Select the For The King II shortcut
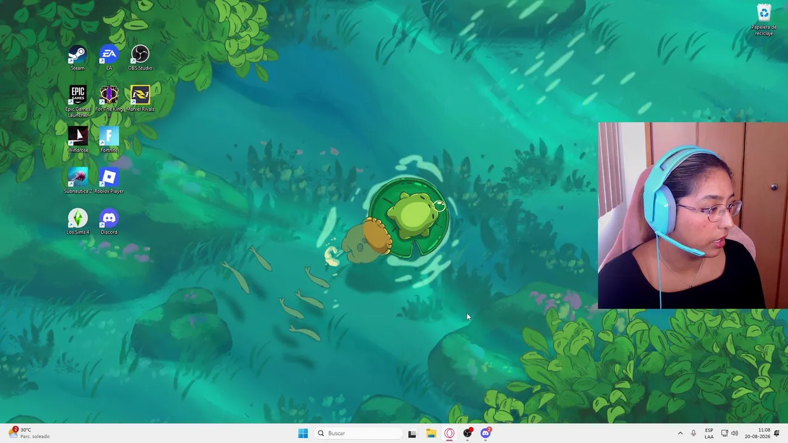 pos(109,102)
